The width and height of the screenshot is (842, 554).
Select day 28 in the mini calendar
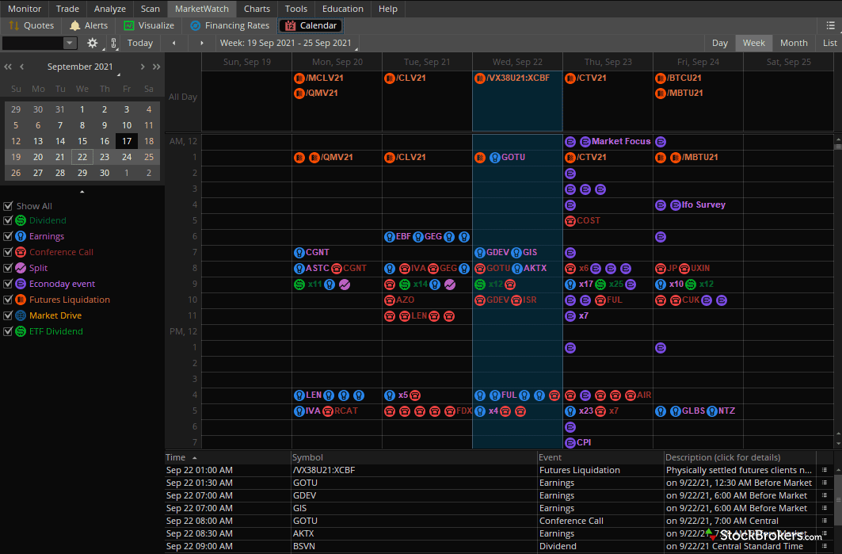[60, 172]
